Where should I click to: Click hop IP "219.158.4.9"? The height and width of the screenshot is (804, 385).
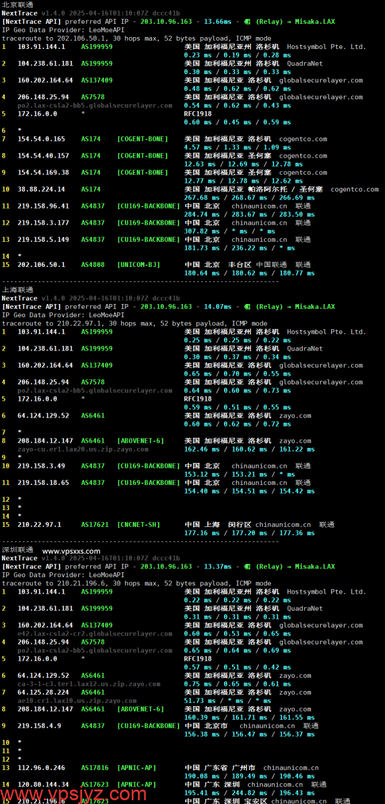pyautogui.click(x=39, y=725)
